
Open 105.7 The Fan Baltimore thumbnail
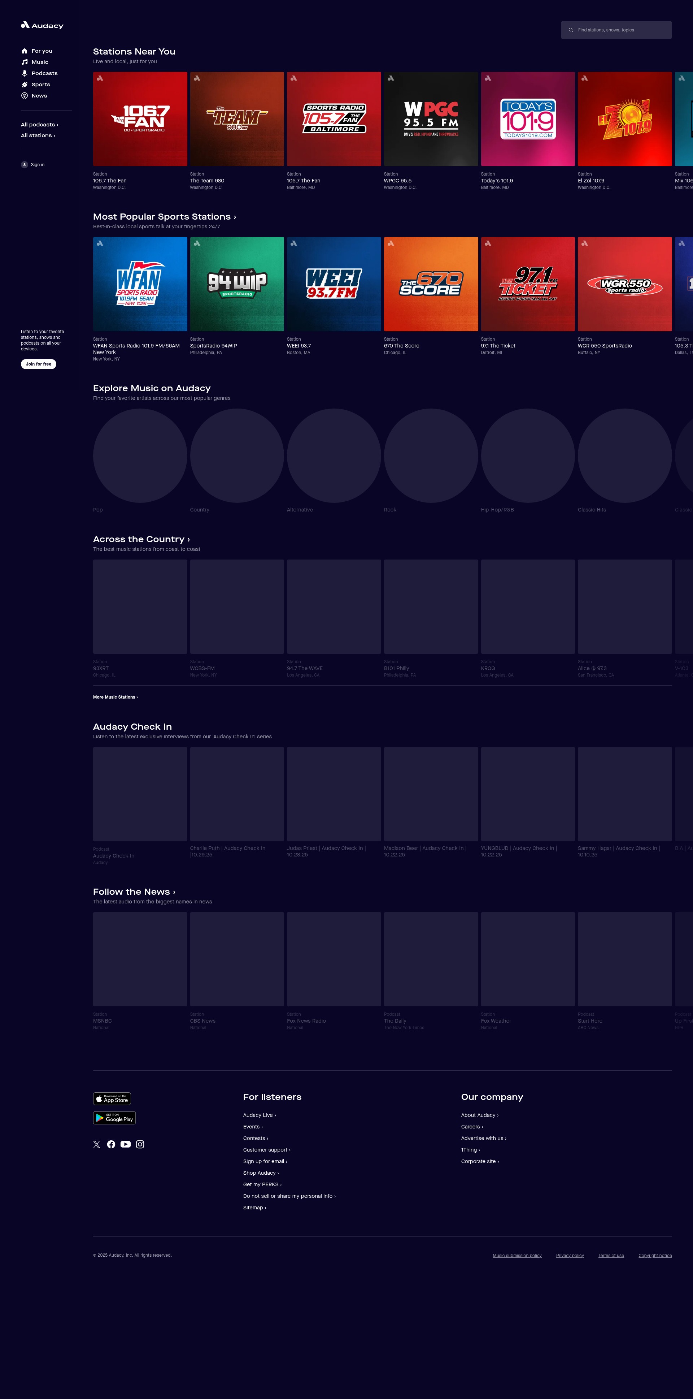click(x=334, y=119)
